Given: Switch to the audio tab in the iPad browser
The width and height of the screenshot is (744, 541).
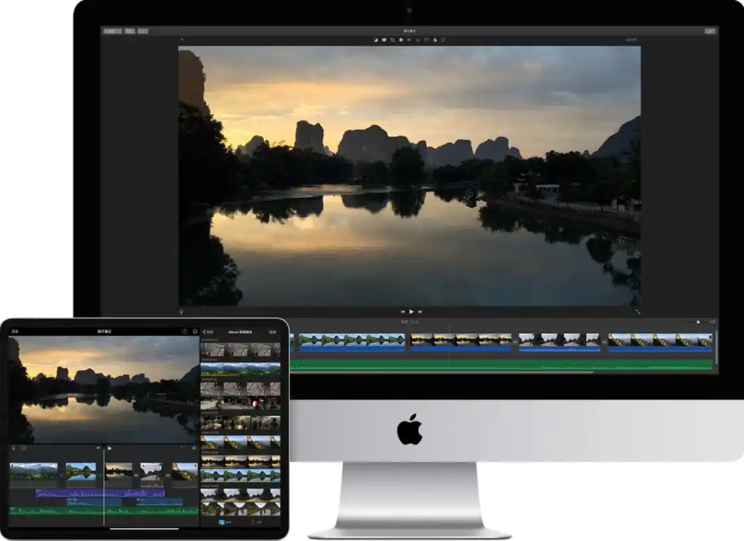Looking at the screenshot, I should (x=256, y=522).
